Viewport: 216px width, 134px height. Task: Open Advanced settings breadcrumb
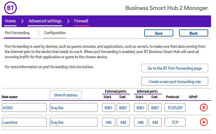[45, 21]
